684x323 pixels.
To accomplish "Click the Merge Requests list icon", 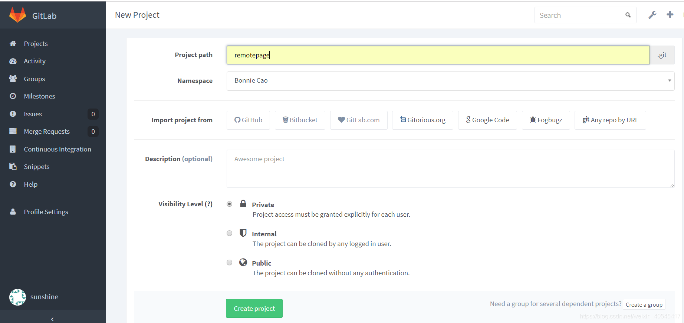I will 13,131.
